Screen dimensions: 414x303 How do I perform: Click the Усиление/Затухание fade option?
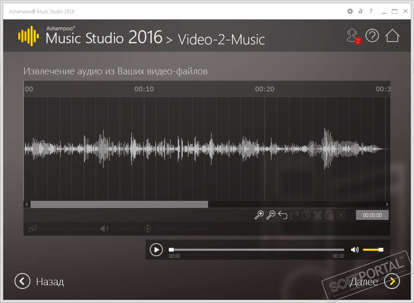[x=62, y=229]
